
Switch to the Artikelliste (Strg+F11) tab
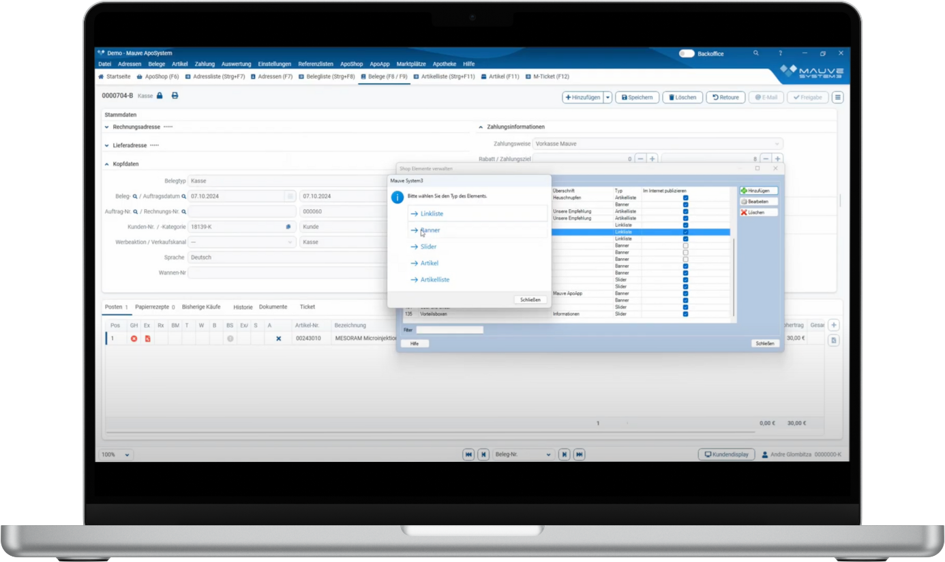(x=443, y=77)
